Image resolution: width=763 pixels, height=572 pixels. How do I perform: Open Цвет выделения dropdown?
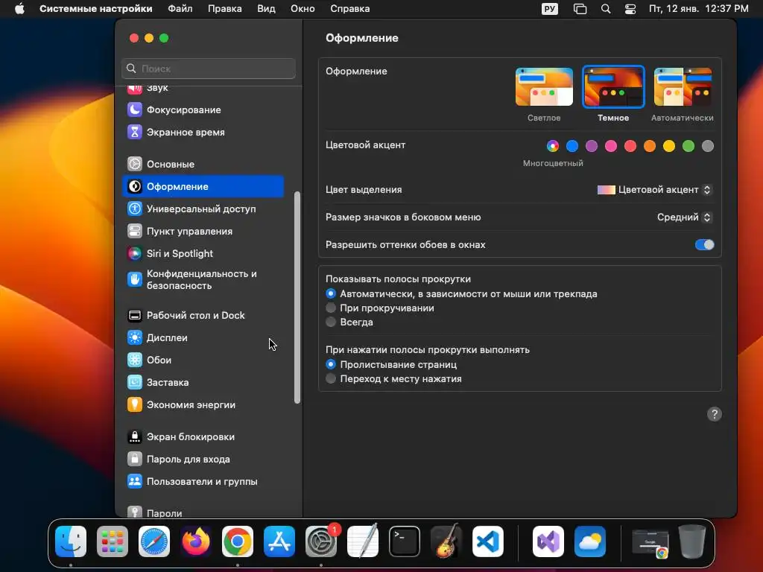[x=655, y=190]
